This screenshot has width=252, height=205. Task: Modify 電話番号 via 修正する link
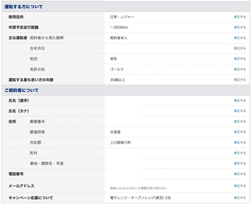click(x=240, y=174)
